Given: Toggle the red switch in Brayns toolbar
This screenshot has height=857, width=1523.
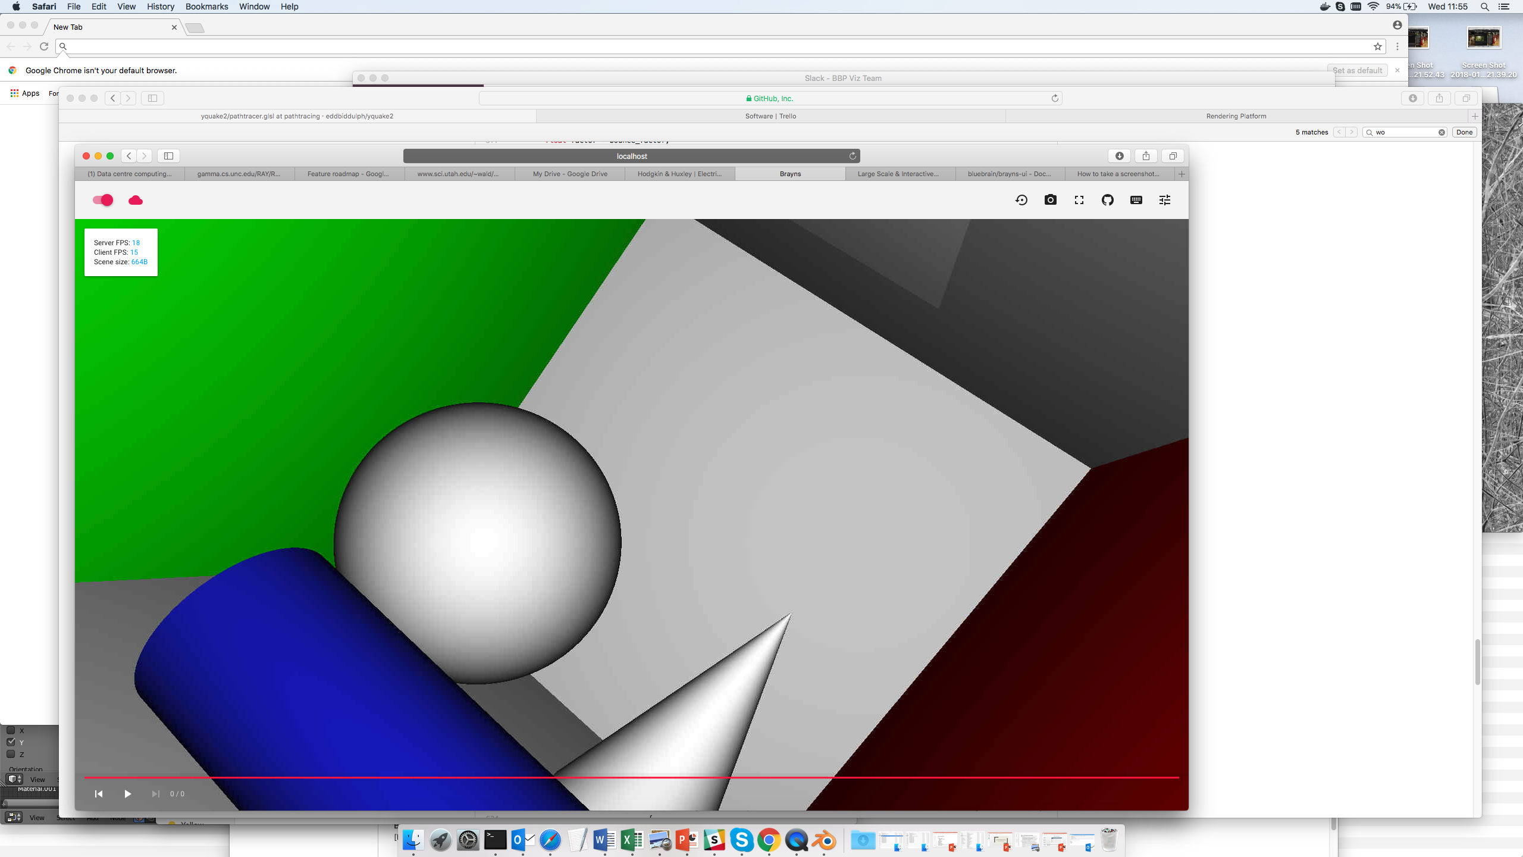Looking at the screenshot, I should [x=103, y=200].
